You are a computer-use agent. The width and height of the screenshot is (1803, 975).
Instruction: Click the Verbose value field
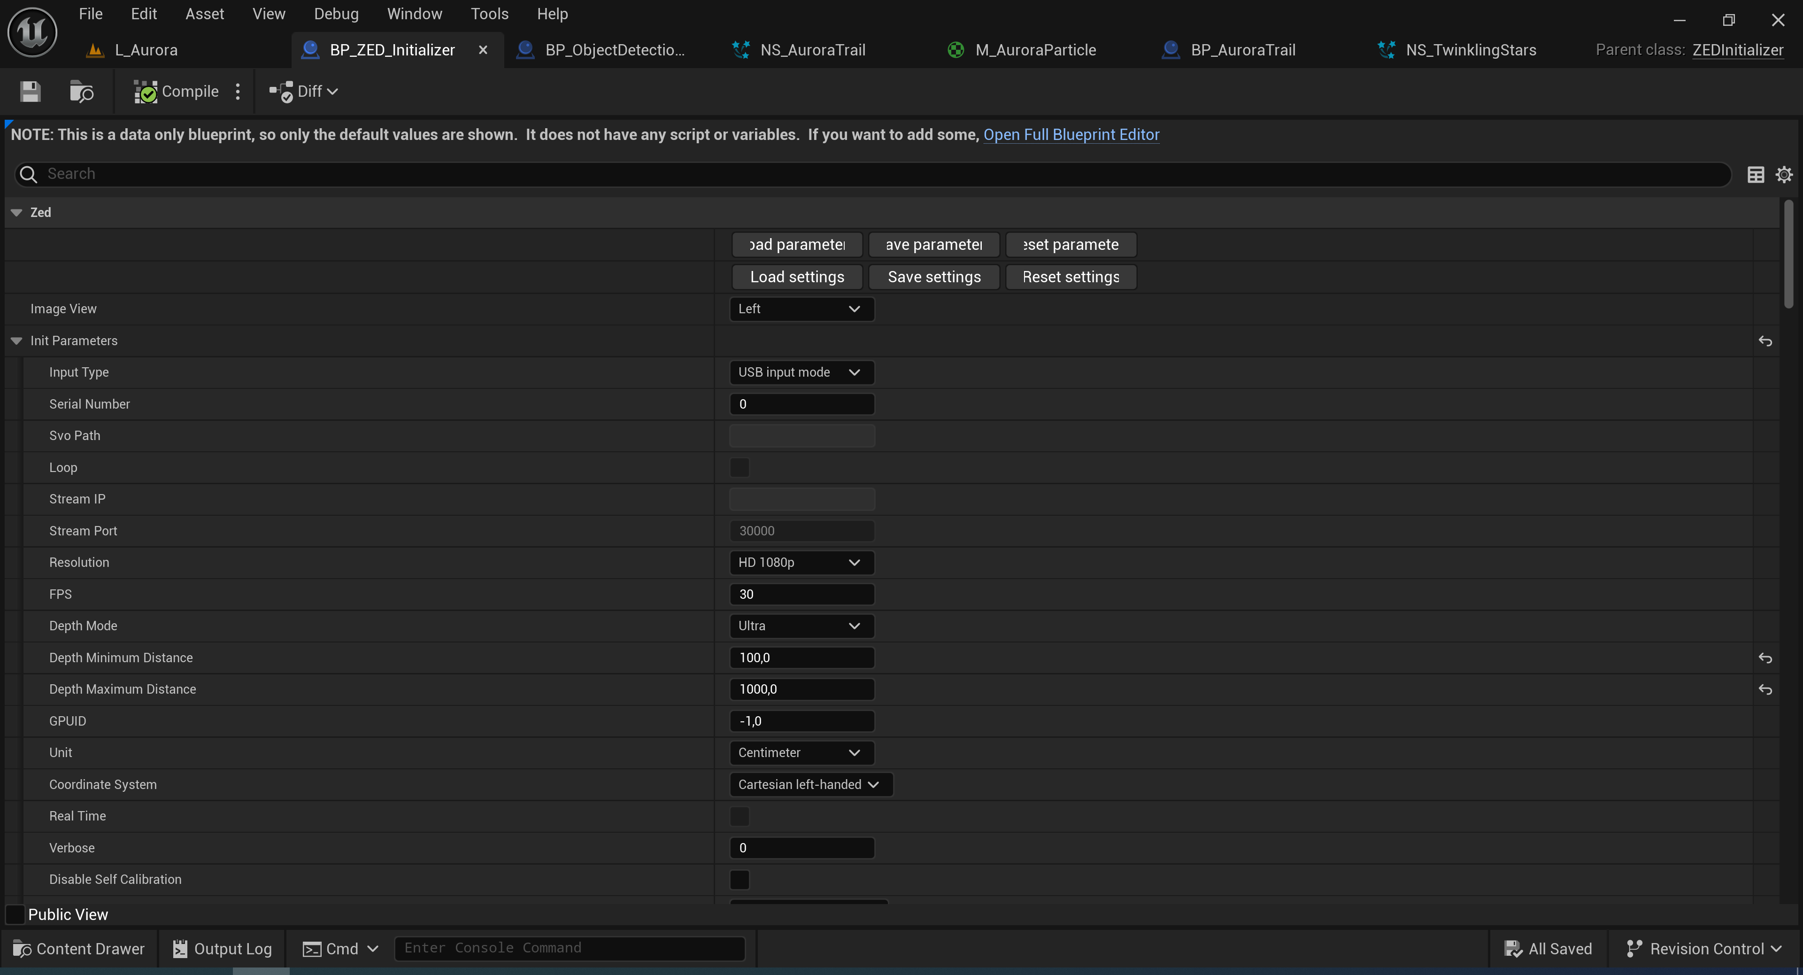pos(801,848)
